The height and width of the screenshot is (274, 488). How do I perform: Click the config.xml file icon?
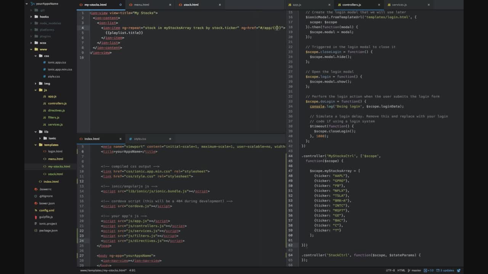(x=36, y=210)
